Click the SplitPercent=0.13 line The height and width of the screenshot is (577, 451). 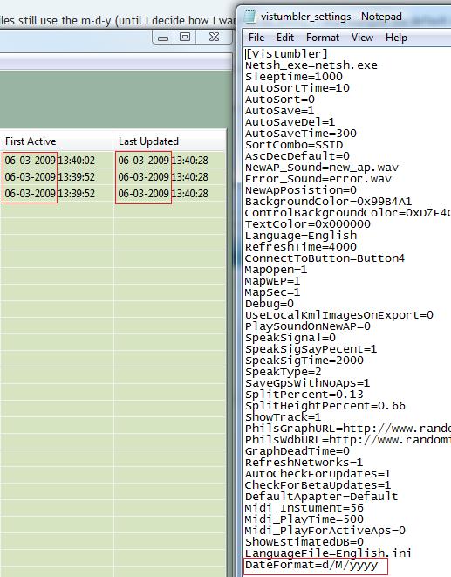point(304,395)
